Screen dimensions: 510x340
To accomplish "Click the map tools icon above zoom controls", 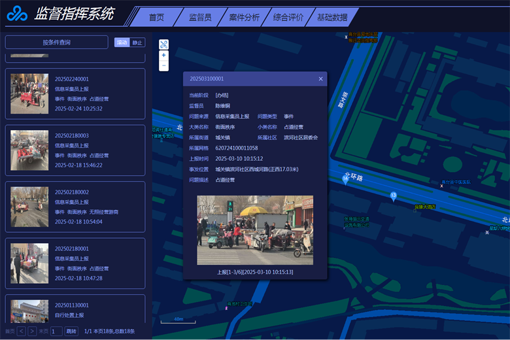I will click(x=163, y=44).
